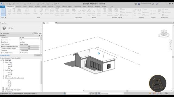This screenshot has height=97, width=174.
Task: Select the Room Separator tool
Action: coord(110,12)
